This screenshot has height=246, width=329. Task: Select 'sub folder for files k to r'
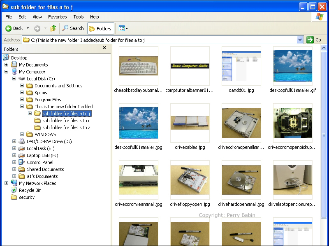(66, 121)
